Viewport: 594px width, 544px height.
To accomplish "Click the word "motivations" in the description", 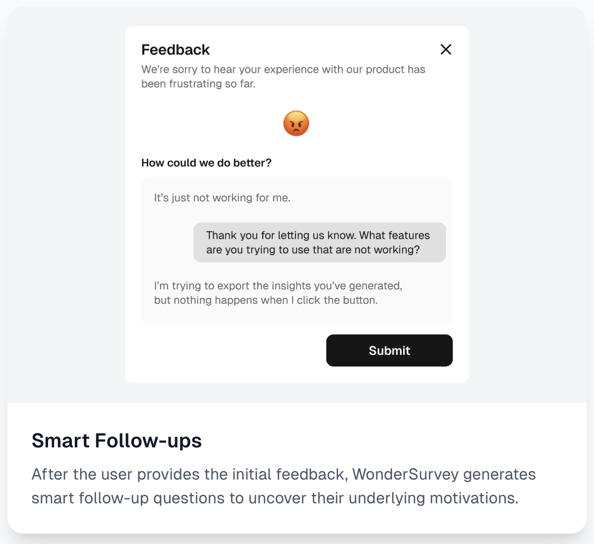I will pos(474,498).
